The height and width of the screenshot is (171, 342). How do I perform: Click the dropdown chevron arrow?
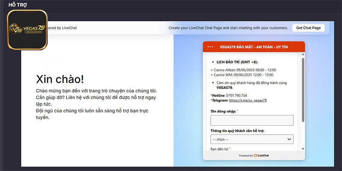tap(289, 139)
